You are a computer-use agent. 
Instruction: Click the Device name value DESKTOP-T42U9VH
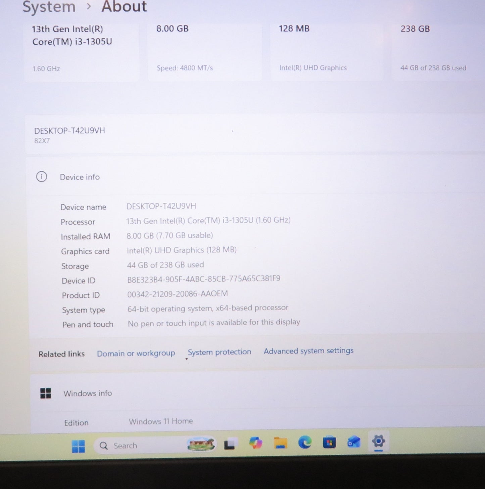(161, 206)
